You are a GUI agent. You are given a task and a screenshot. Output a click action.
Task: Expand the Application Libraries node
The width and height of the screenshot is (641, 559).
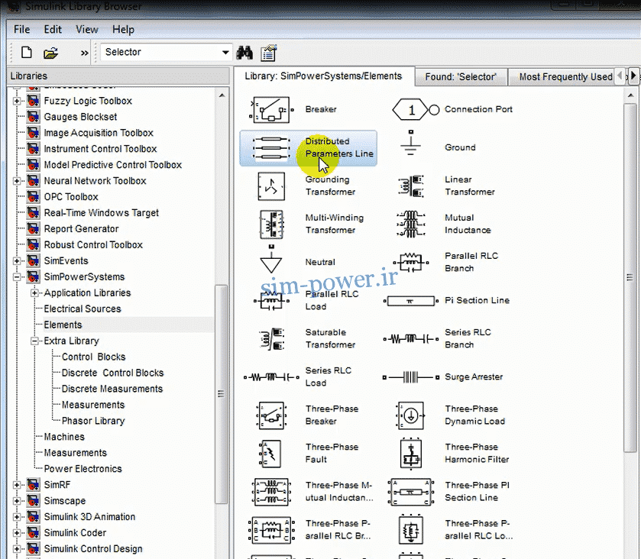point(34,293)
